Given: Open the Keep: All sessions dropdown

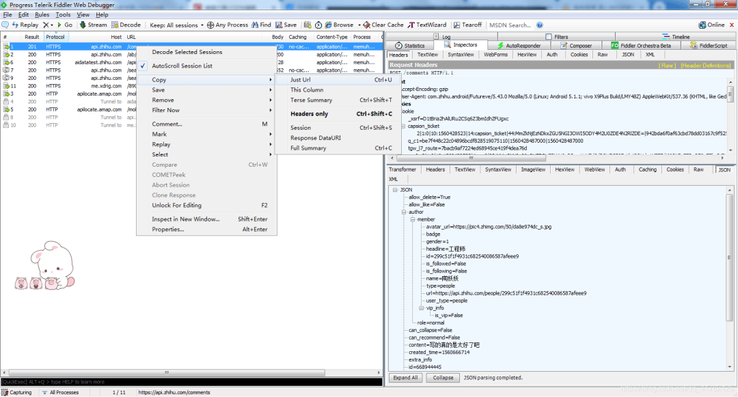Looking at the screenshot, I should point(176,25).
